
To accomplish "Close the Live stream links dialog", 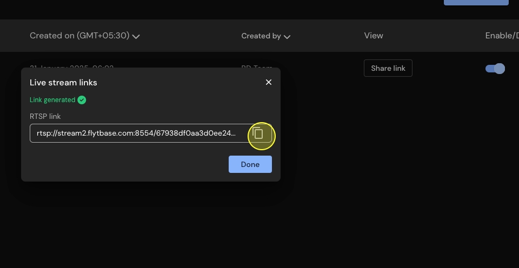I will click(x=269, y=82).
